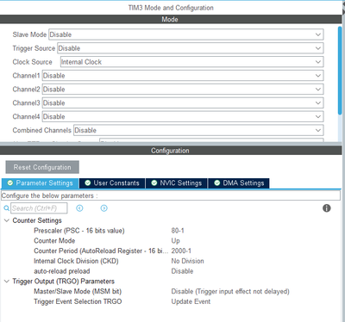Switch to User Constants tab
This screenshot has width=345, height=322.
pyautogui.click(x=112, y=183)
